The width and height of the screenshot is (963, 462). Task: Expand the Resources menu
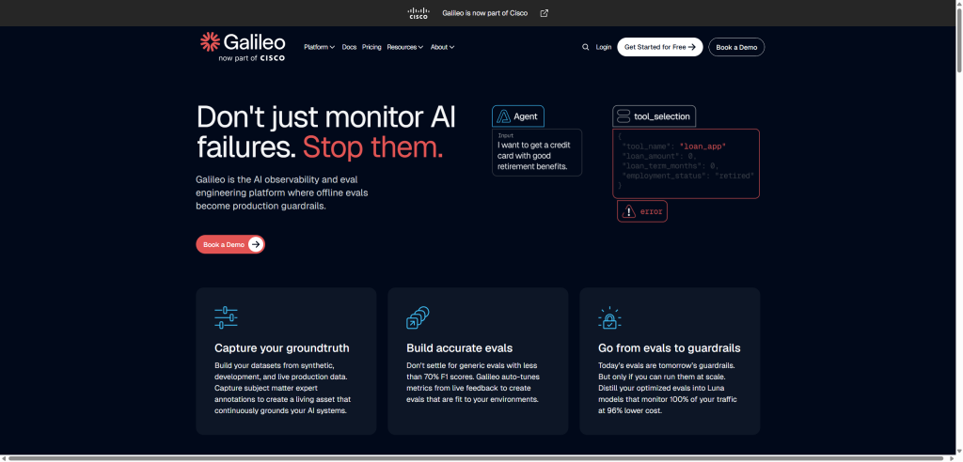click(404, 47)
